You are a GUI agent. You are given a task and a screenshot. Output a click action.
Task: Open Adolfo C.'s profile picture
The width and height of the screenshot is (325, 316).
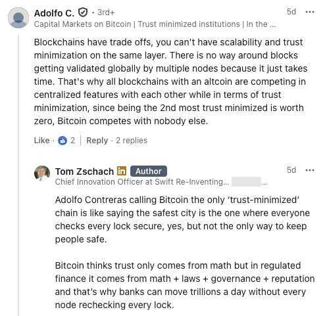(18, 18)
